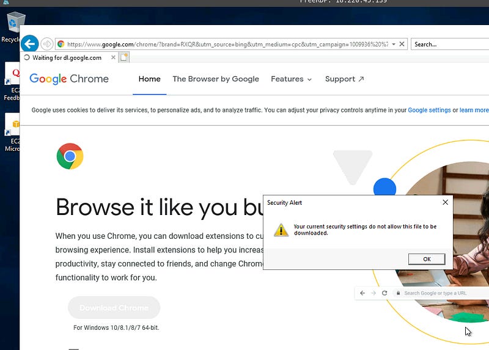
Task: Click the blue circle graphic
Action: [x=384, y=187]
